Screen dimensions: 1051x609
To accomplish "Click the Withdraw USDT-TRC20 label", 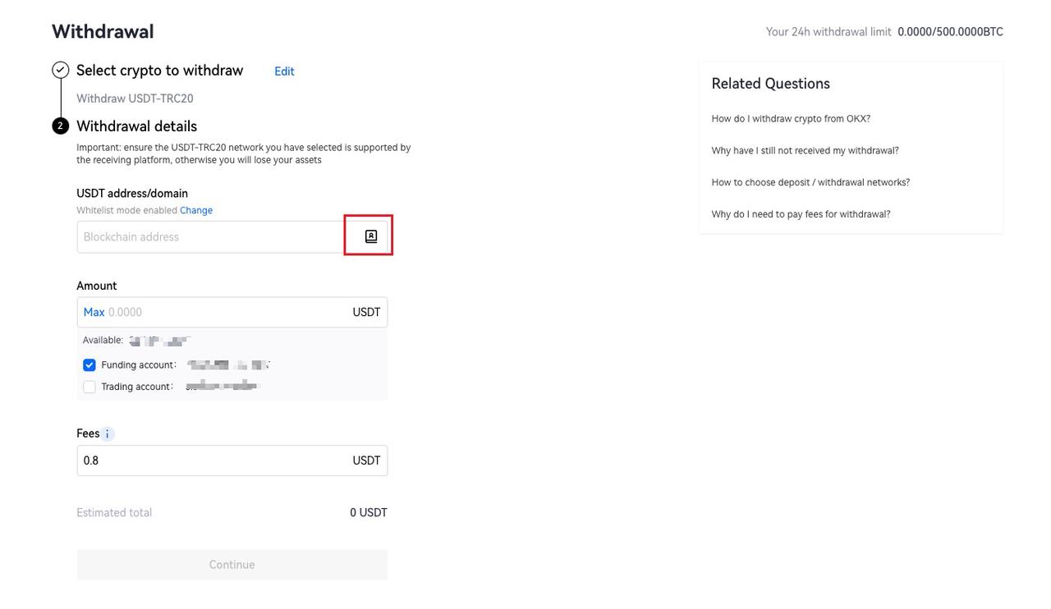I will coord(134,98).
